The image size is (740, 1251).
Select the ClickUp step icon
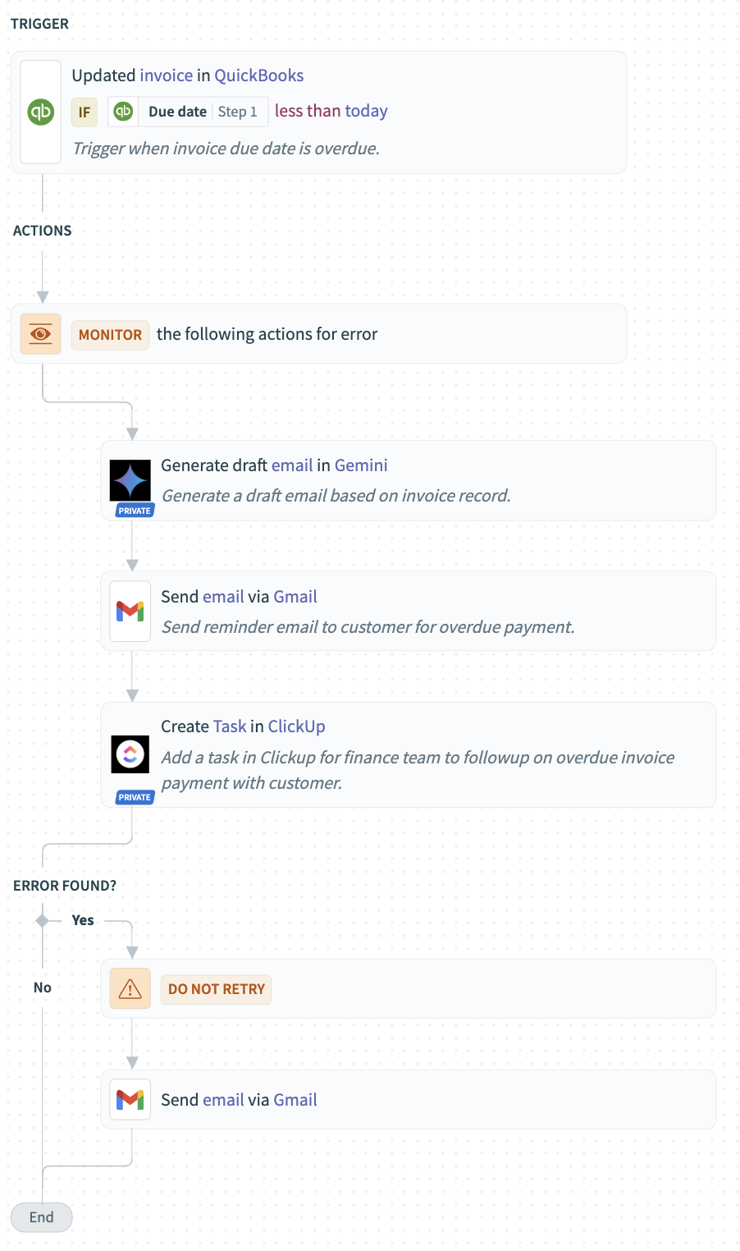click(x=130, y=754)
